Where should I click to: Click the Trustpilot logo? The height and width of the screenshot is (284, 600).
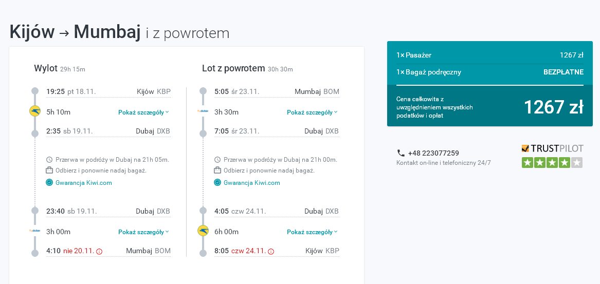click(x=552, y=148)
